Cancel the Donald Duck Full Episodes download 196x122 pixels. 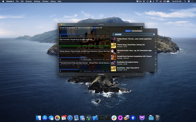[141, 28]
